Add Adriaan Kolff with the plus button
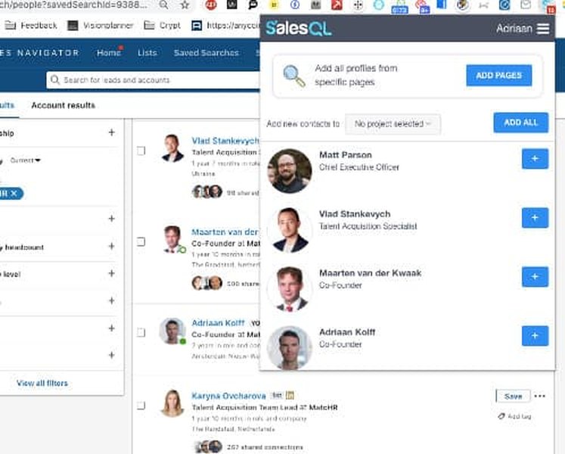 (x=535, y=336)
